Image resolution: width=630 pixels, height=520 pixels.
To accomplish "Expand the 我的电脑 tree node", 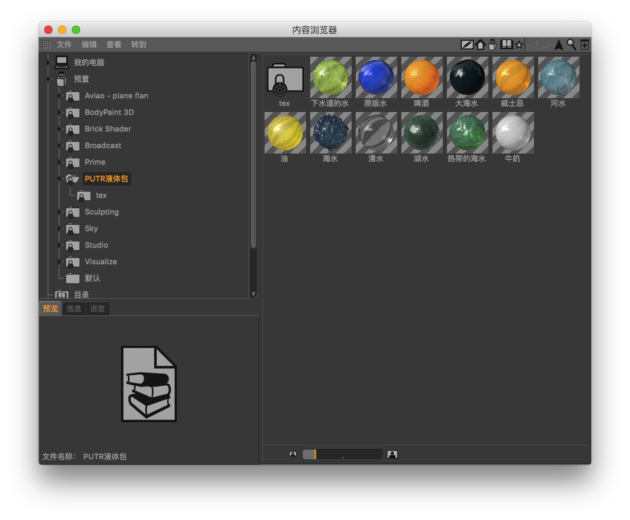I will (48, 63).
